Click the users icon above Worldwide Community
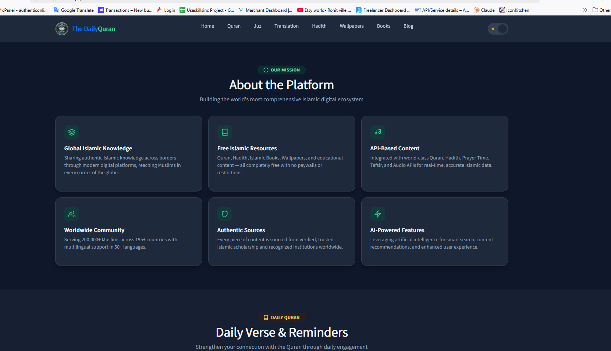 click(72, 214)
